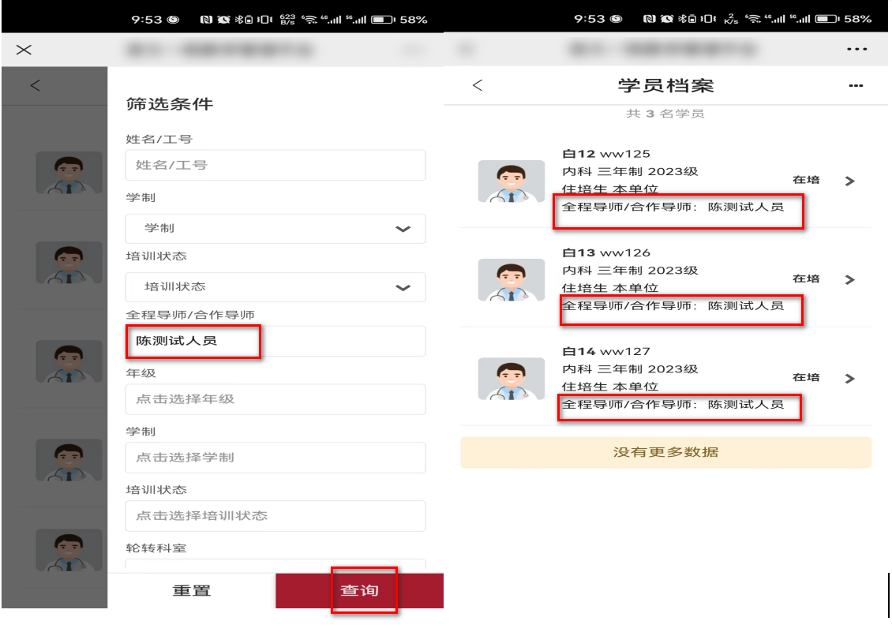Open the 点击选择培训状态 picker
This screenshot has height=632, width=892.
275,516
